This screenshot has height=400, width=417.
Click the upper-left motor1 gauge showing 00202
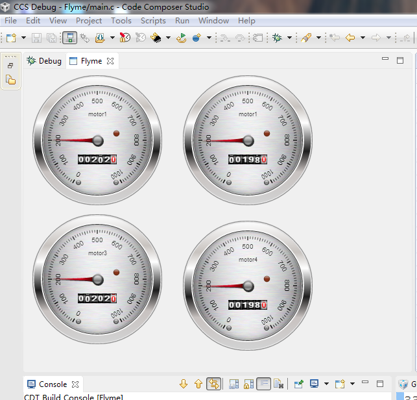tap(97, 140)
